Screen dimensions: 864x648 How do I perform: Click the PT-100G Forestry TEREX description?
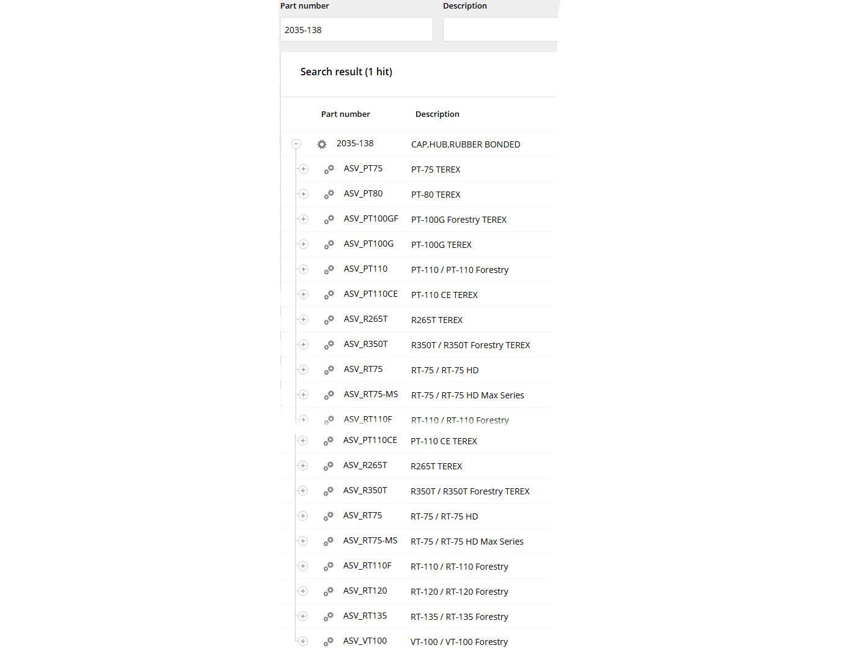[x=459, y=220]
